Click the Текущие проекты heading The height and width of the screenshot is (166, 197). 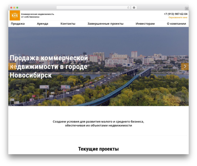click(x=98, y=149)
